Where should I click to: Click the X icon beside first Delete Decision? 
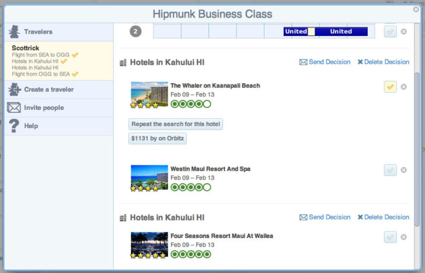(360, 62)
